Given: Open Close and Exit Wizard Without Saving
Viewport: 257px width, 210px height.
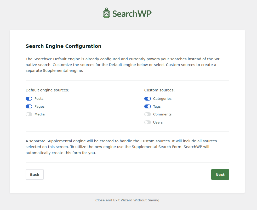Looking at the screenshot, I should click(x=127, y=200).
